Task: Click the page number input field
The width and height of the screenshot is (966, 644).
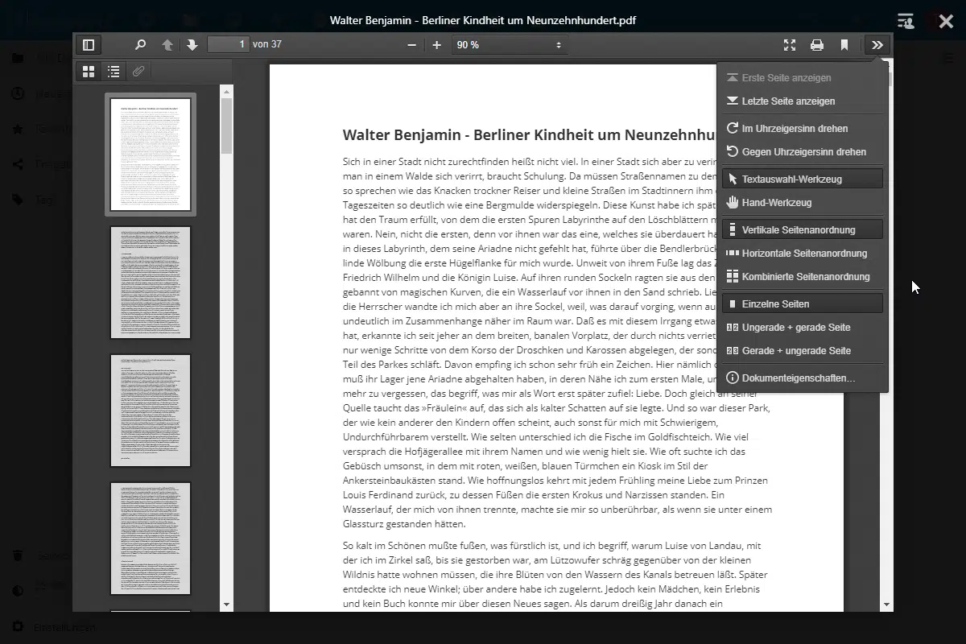Action: tap(228, 45)
